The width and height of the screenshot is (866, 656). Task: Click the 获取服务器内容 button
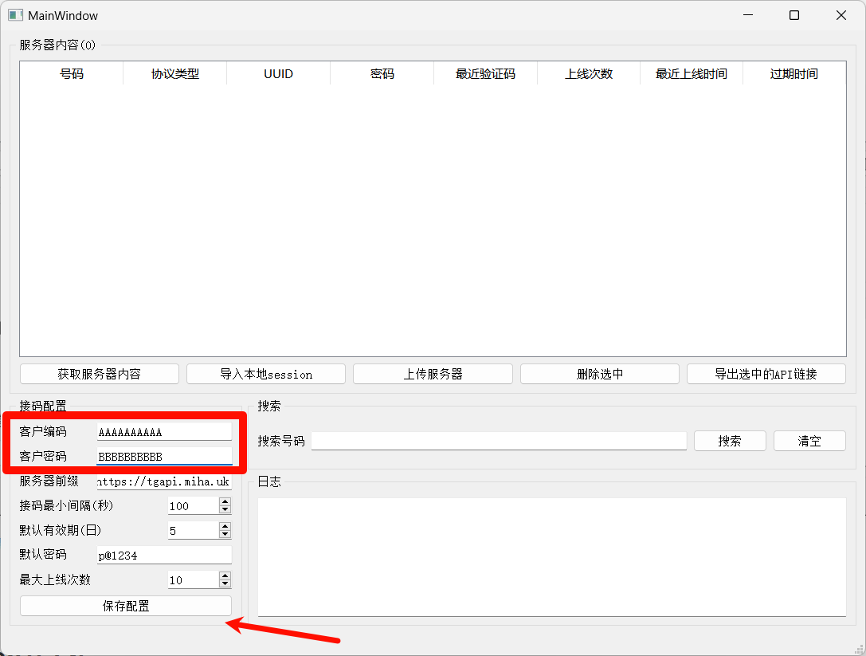pyautogui.click(x=99, y=374)
